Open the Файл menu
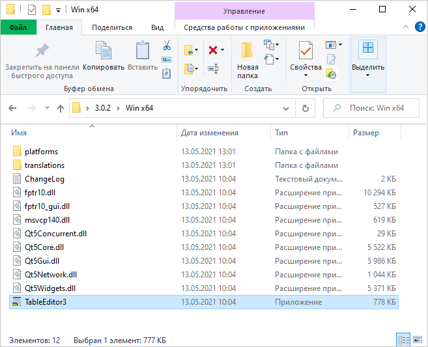 (18, 27)
